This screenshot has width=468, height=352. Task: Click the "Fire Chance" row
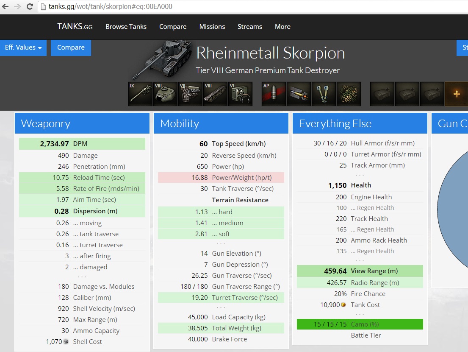pyautogui.click(x=360, y=294)
